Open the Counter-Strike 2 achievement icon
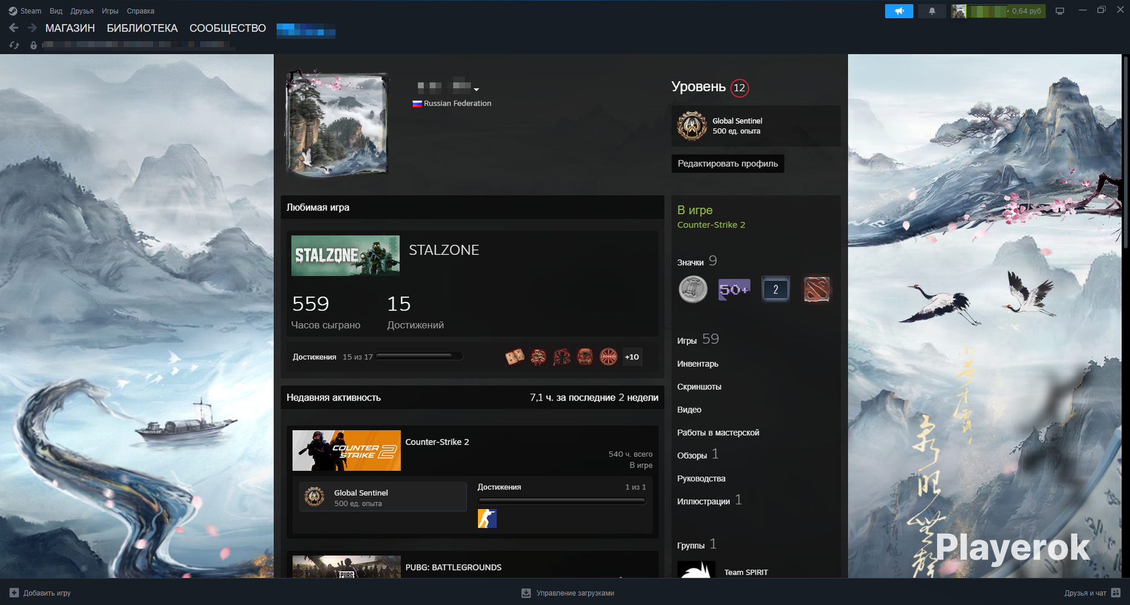 [x=487, y=518]
